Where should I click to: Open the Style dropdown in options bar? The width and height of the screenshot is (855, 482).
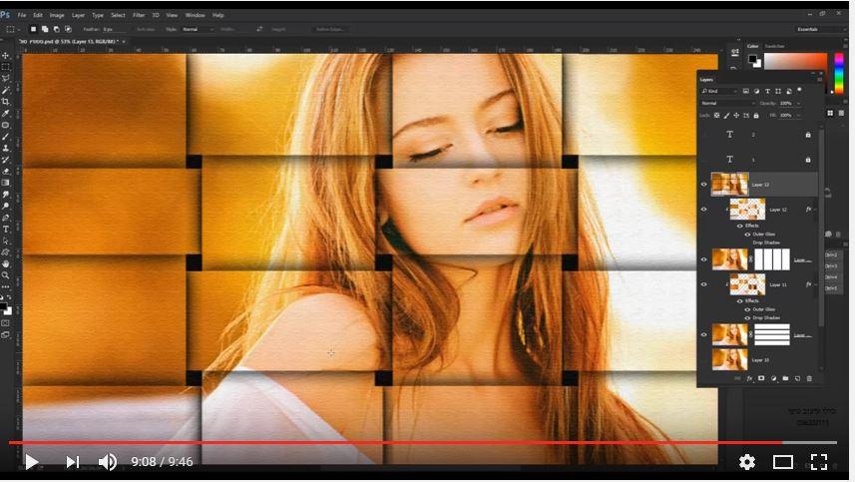pos(196,29)
